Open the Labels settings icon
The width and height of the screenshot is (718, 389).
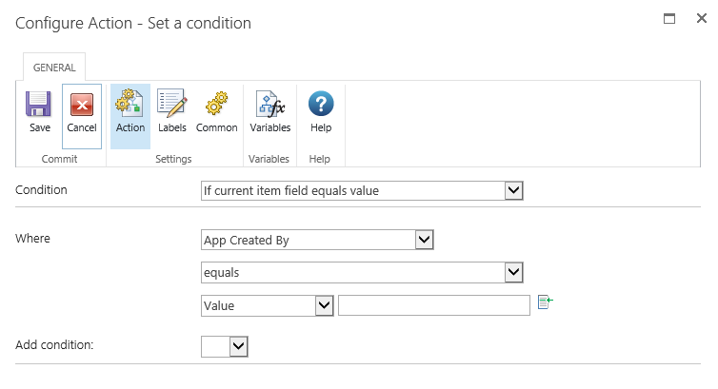pyautogui.click(x=171, y=104)
